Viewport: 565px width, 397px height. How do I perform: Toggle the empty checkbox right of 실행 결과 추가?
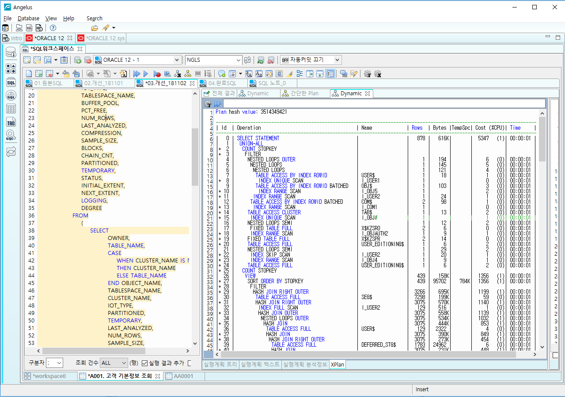pyautogui.click(x=190, y=363)
